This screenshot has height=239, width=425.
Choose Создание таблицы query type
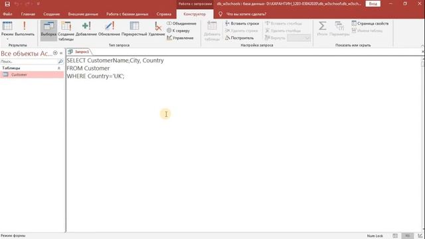[x=66, y=31]
